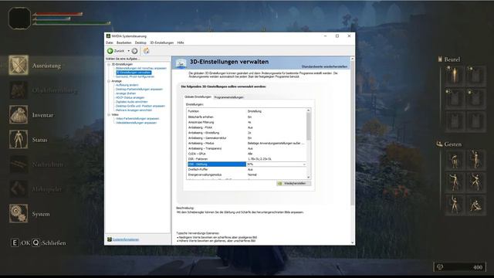Select the CUDA - GPUs row

tap(246, 154)
